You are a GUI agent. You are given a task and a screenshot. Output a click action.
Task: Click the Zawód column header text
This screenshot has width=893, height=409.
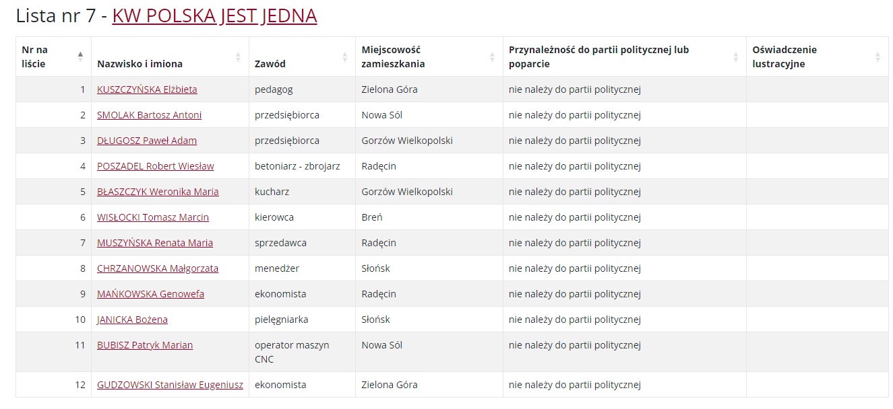[x=270, y=64]
